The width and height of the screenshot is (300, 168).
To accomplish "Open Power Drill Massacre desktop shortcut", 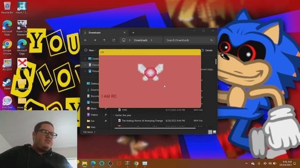I will 22,28.
